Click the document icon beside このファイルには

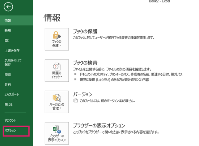point(75,101)
